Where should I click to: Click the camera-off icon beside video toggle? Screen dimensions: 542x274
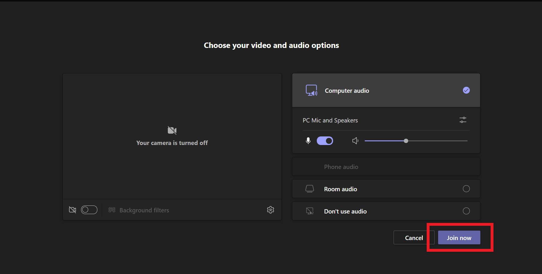pos(72,210)
